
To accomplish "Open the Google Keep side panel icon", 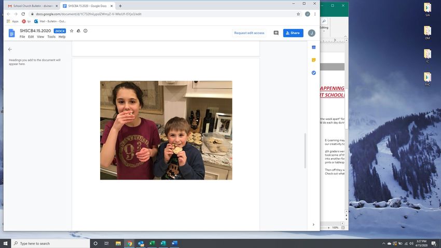I will pos(313,60).
